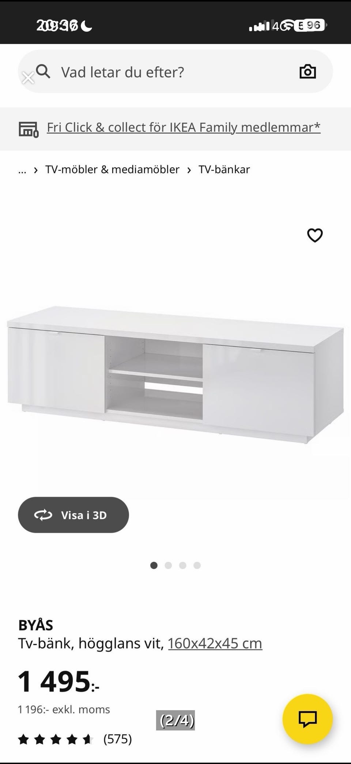Tap the heart favorite icon
Viewport: 351px width, 764px height.
pyautogui.click(x=315, y=235)
